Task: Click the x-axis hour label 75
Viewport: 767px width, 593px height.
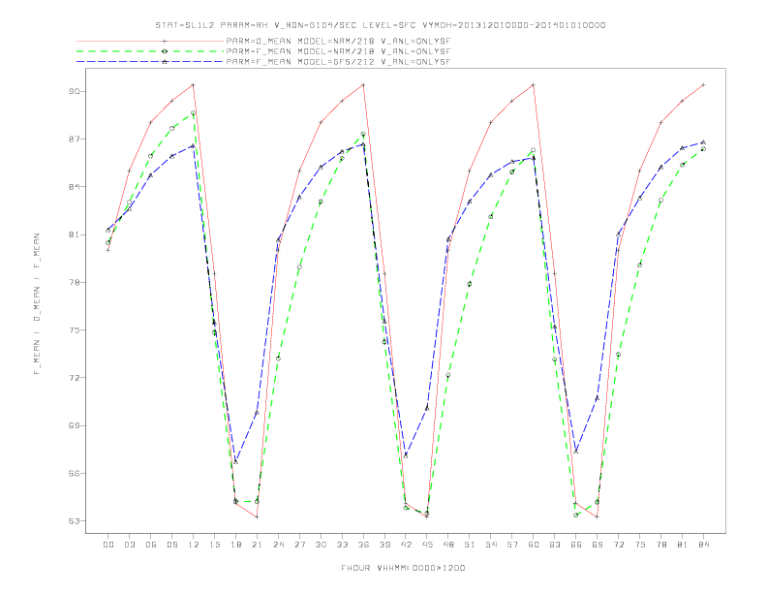Action: coord(640,545)
